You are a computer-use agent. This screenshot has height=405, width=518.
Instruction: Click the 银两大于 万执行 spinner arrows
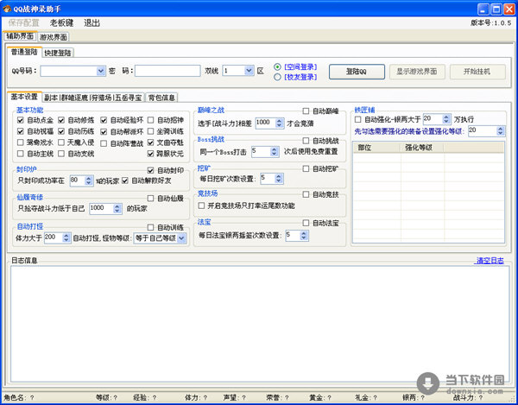click(x=446, y=119)
